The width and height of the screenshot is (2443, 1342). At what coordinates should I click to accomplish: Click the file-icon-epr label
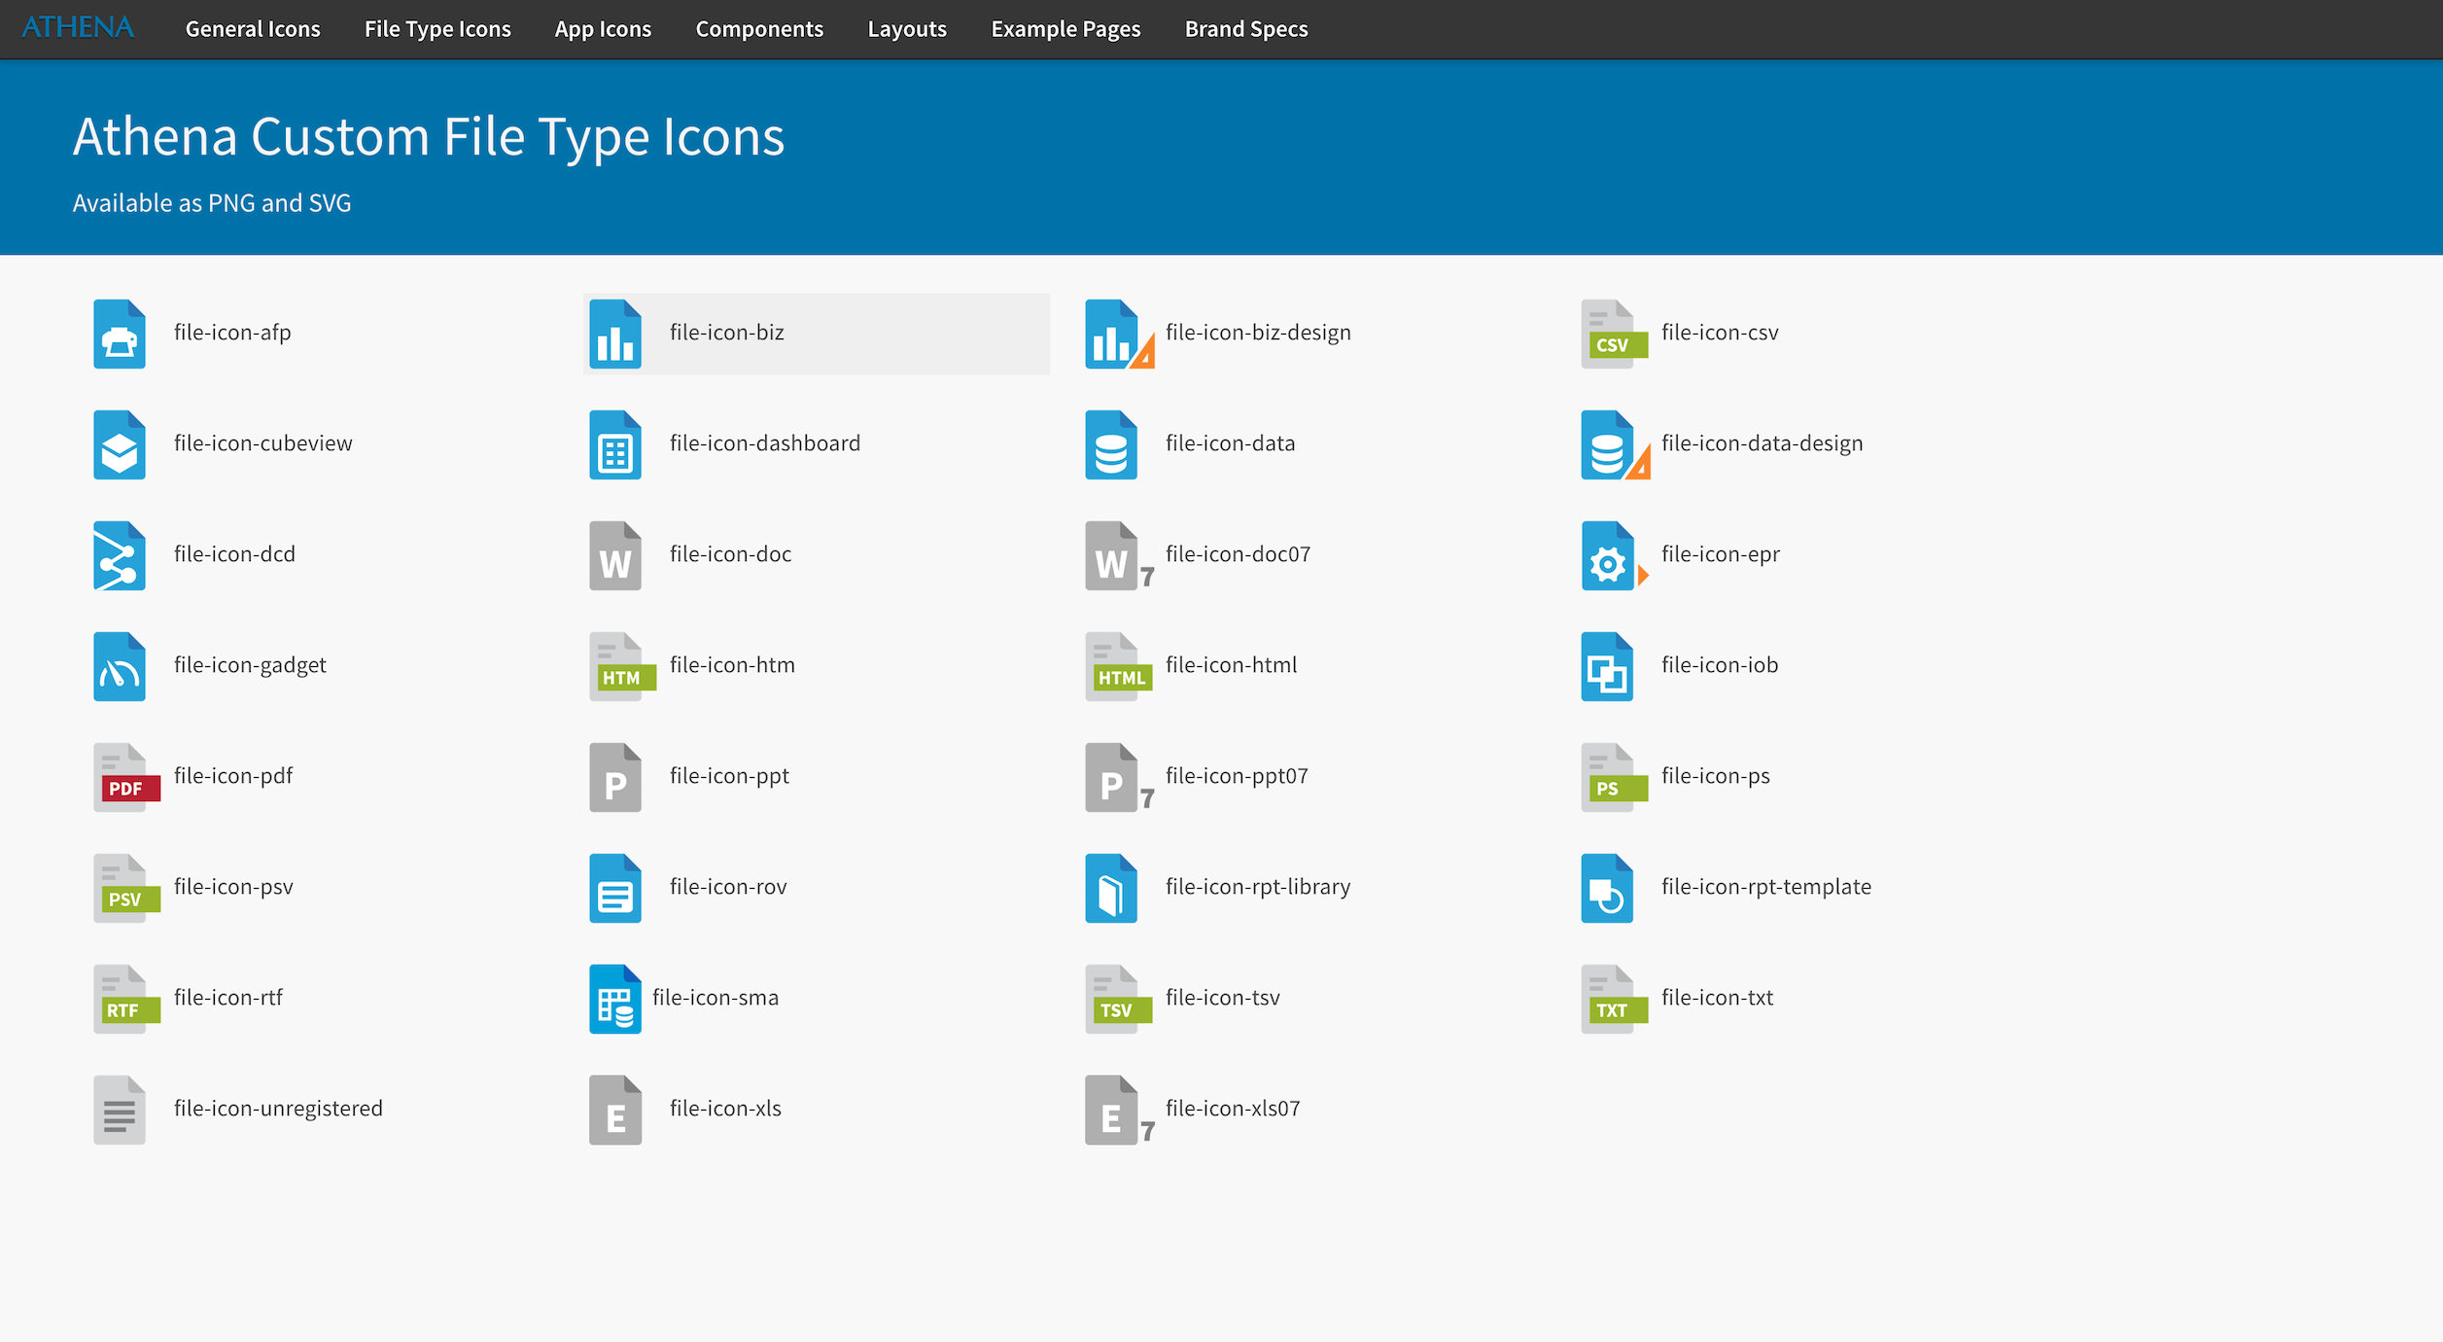1721,554
